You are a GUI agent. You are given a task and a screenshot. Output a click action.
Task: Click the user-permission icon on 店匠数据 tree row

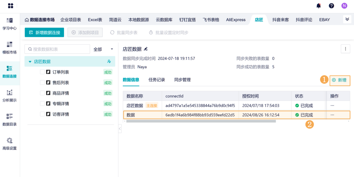[x=109, y=62]
